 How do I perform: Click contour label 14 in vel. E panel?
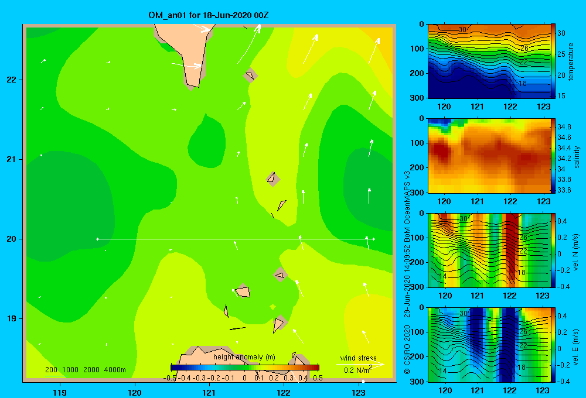point(443,370)
